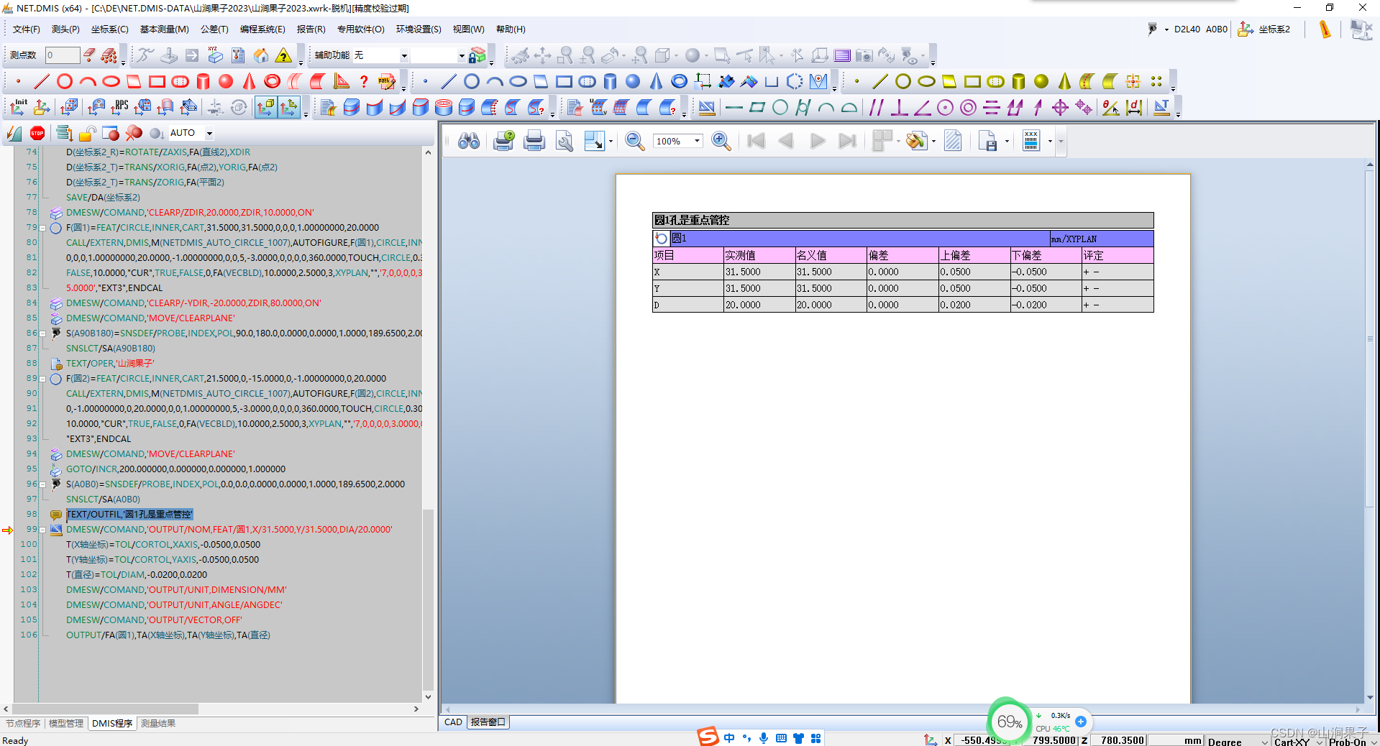This screenshot has width=1380, height=746.
Task: Click the red STOP sign icon
Action: [37, 133]
